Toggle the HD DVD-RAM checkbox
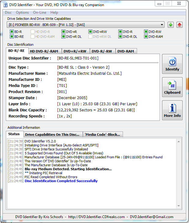The height and width of the screenshot is (223, 189). point(32,37)
